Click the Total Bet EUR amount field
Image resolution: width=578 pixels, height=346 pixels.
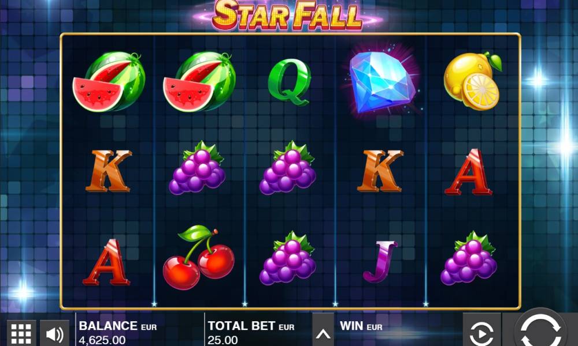tap(251, 332)
